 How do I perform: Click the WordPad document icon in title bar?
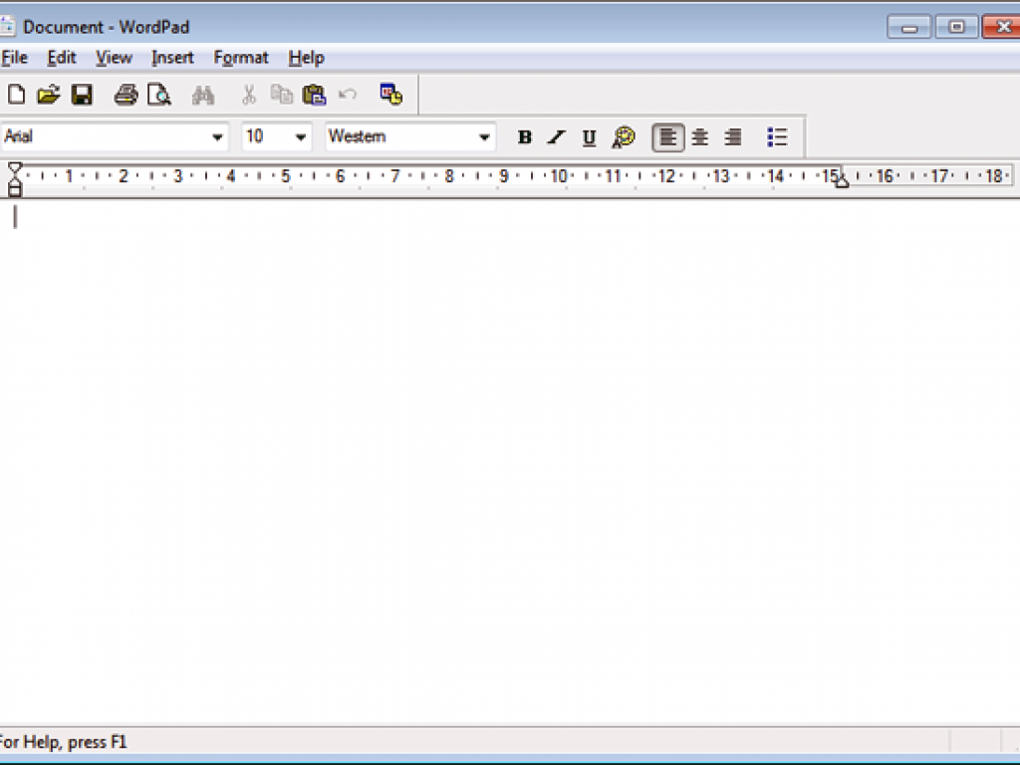pos(7,26)
